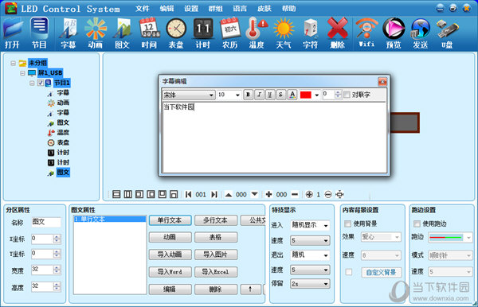Insert a subtitle using the 字幕 icon
The height and width of the screenshot is (307, 478).
click(69, 33)
